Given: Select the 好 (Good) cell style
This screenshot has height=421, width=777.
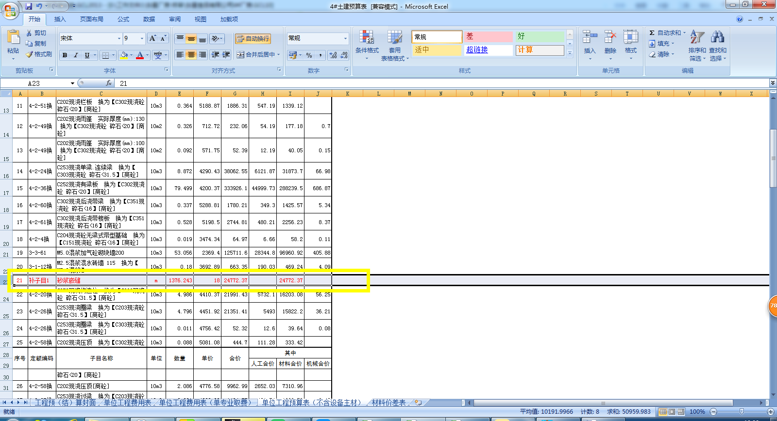Looking at the screenshot, I should [x=540, y=37].
